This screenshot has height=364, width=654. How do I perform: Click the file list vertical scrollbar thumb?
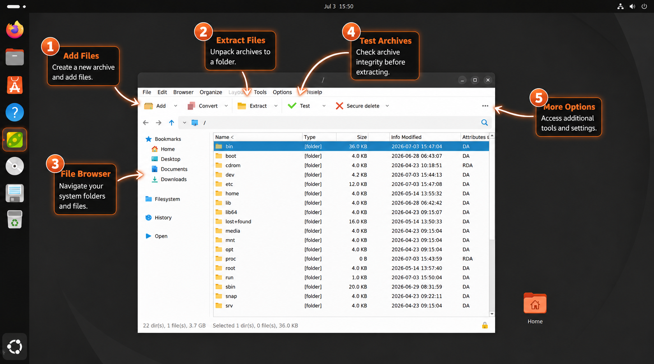pyautogui.click(x=492, y=189)
